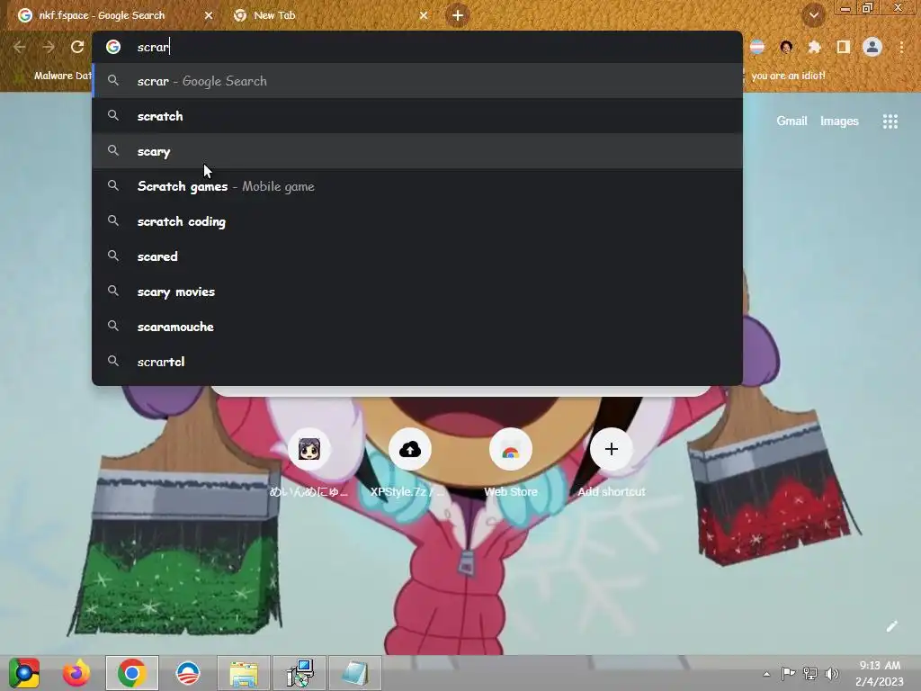Open the Images link
921x691 pixels.
click(x=839, y=121)
